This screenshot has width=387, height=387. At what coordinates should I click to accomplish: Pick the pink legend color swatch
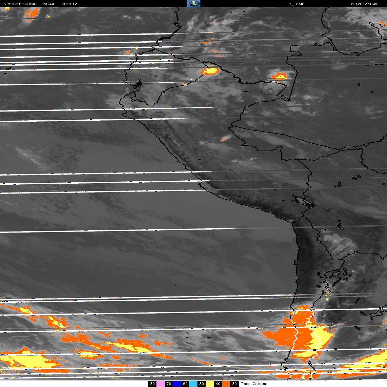(160, 384)
